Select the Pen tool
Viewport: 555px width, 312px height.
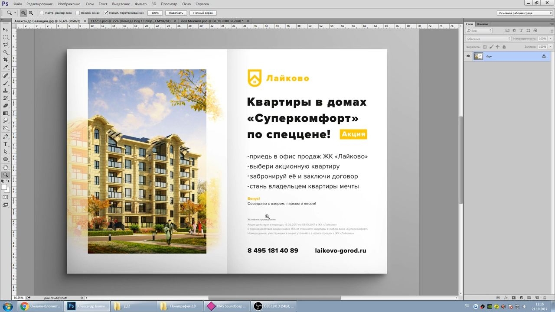tap(6, 136)
